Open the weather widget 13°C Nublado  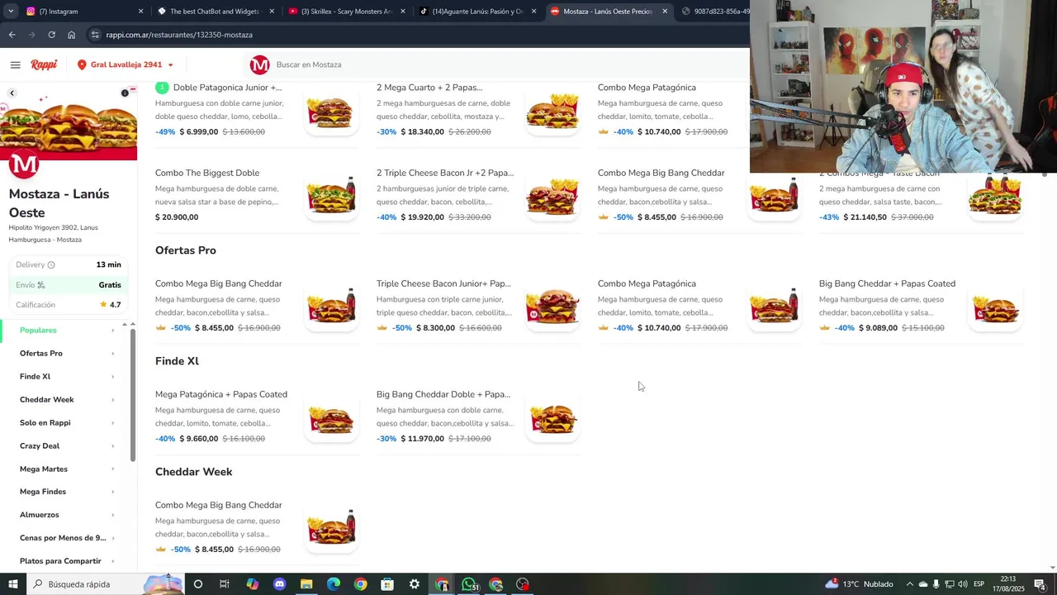(x=859, y=584)
